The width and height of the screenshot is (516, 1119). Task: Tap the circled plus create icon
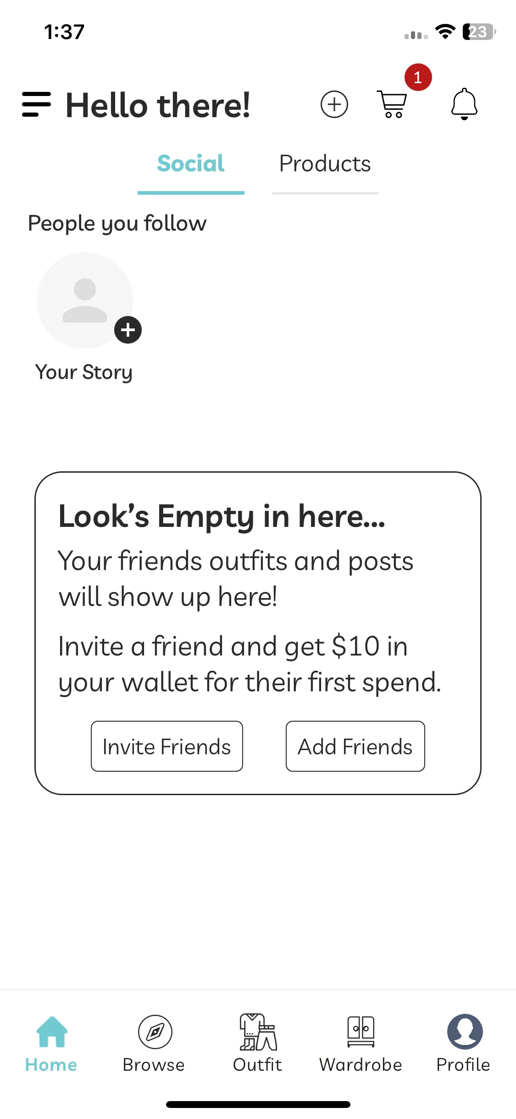334,104
